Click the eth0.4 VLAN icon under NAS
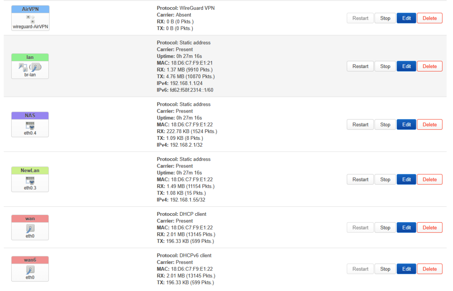This screenshot has width=453, height=291. coord(30,126)
